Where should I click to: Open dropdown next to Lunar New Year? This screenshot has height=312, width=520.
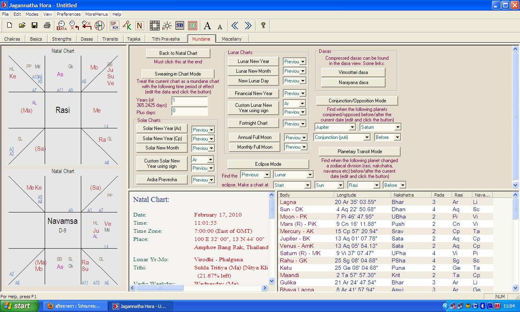click(302, 62)
